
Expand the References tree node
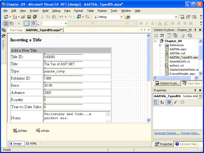[160, 45]
